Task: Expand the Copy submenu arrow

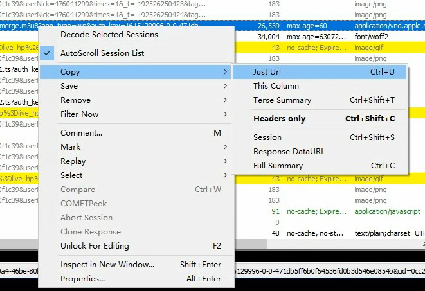Action: pyautogui.click(x=225, y=72)
